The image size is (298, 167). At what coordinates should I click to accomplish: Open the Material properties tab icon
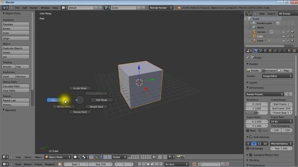(x=289, y=51)
